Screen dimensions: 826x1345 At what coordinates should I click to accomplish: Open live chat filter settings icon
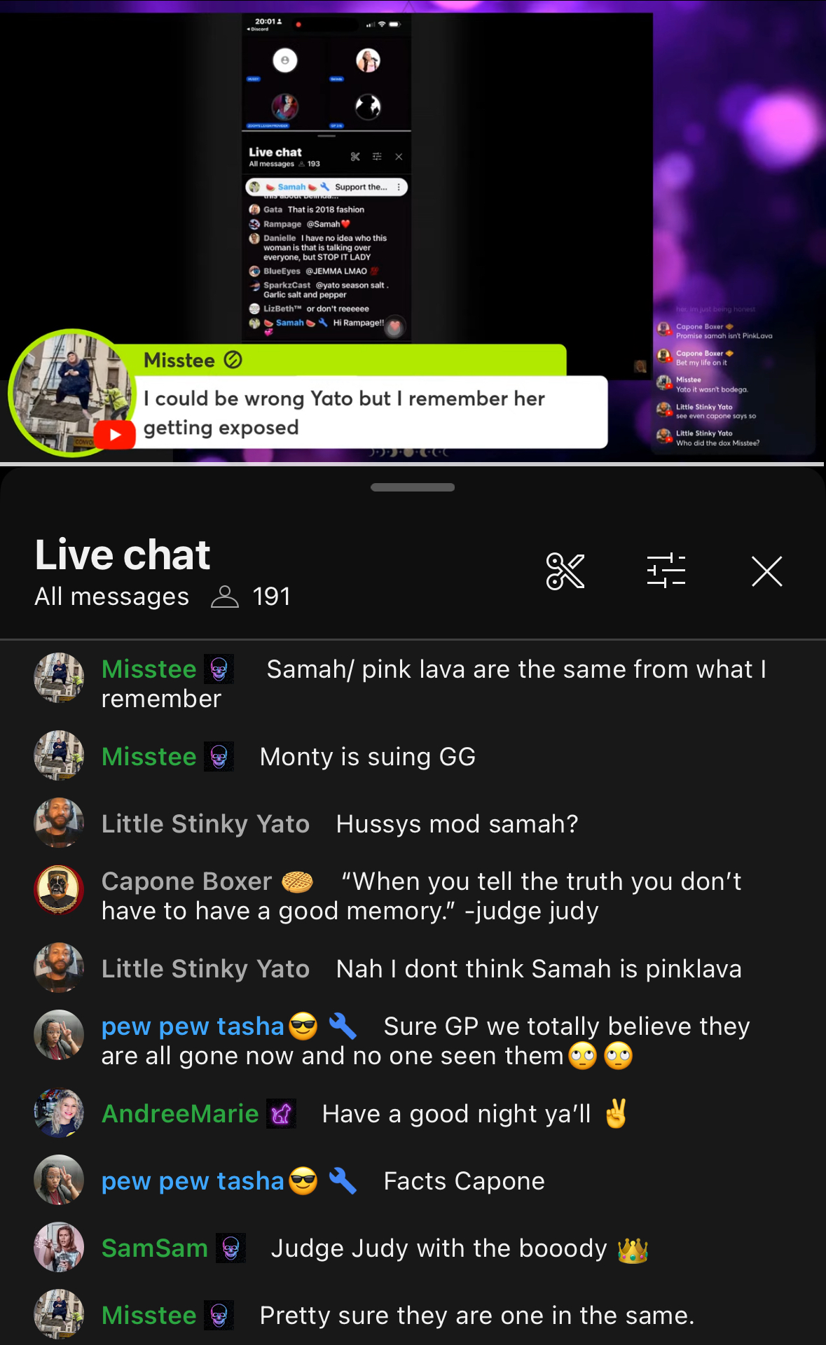pyautogui.click(x=666, y=571)
